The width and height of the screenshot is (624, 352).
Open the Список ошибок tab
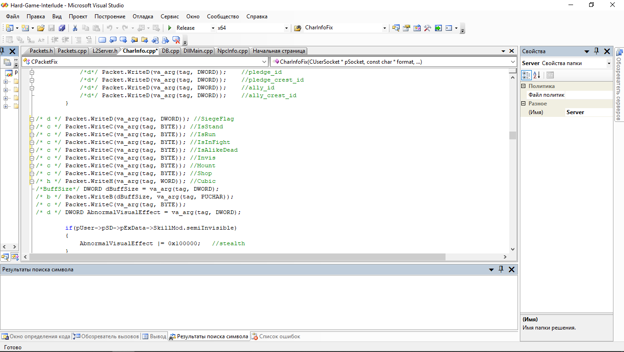[x=275, y=336]
